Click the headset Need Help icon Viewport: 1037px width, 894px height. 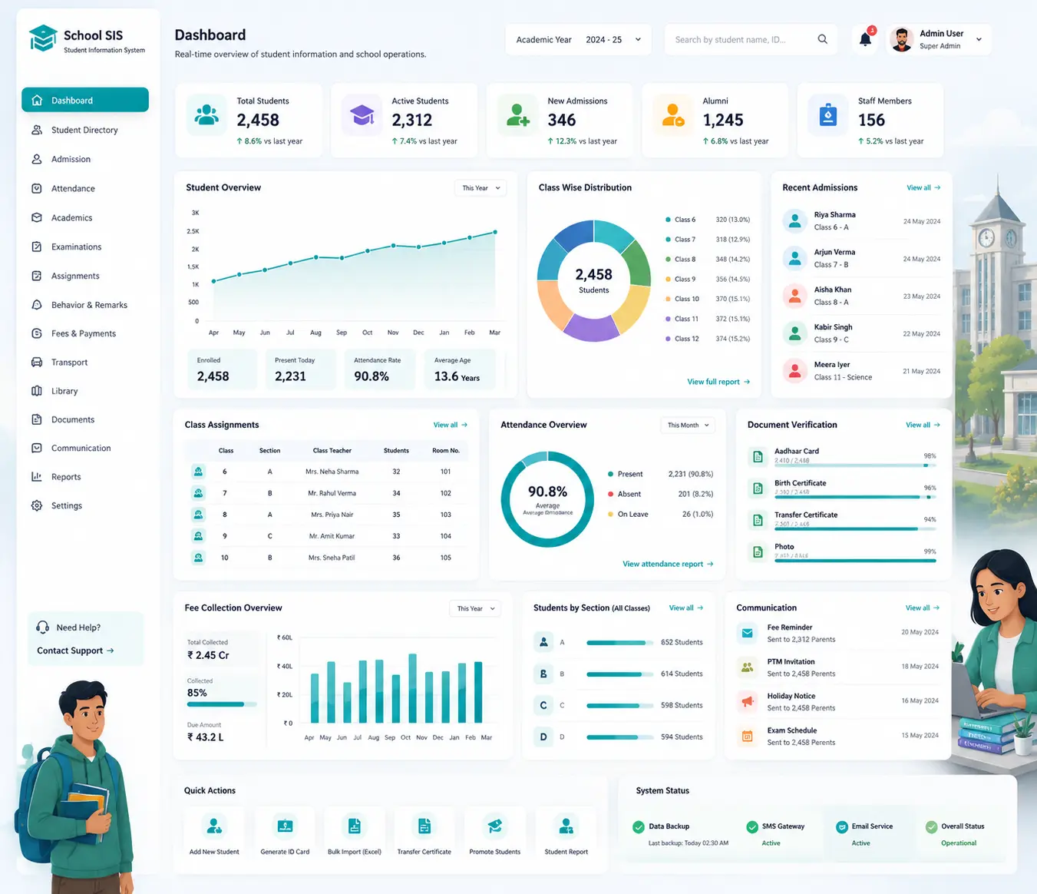[43, 627]
